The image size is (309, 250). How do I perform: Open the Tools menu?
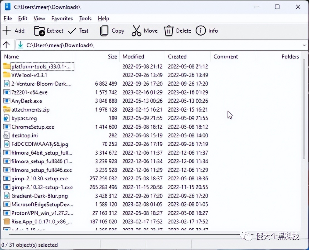pyautogui.click(x=85, y=18)
